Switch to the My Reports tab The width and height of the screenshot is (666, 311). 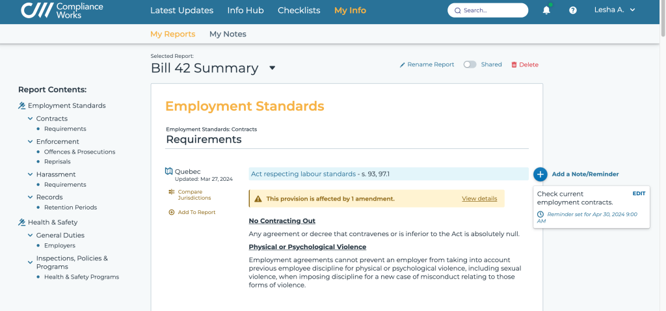point(173,34)
